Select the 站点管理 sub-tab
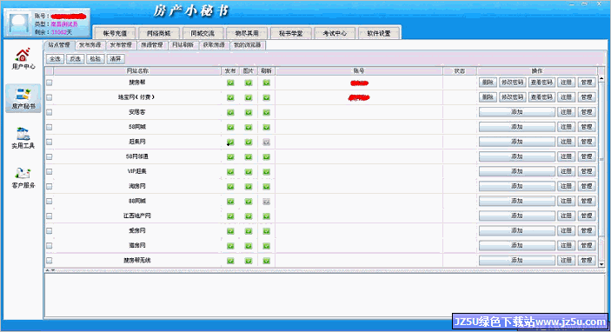 point(59,45)
